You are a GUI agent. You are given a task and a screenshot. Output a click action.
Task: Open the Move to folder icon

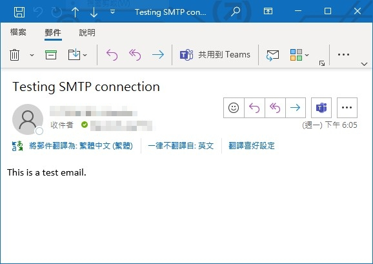[74, 54]
